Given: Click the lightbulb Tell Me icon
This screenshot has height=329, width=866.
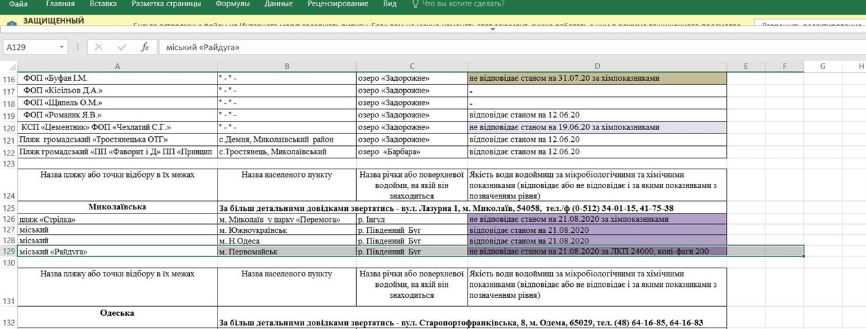Looking at the screenshot, I should point(415,4).
